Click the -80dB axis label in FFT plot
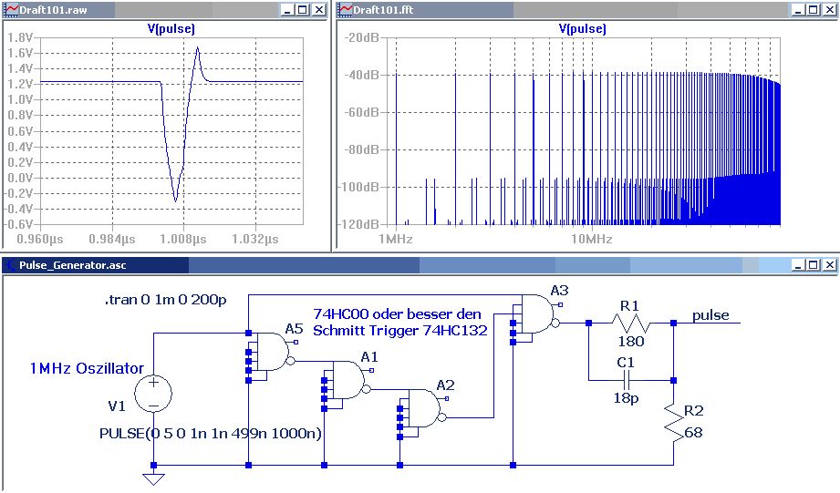Viewport: 840px width, 493px height. tap(361, 149)
